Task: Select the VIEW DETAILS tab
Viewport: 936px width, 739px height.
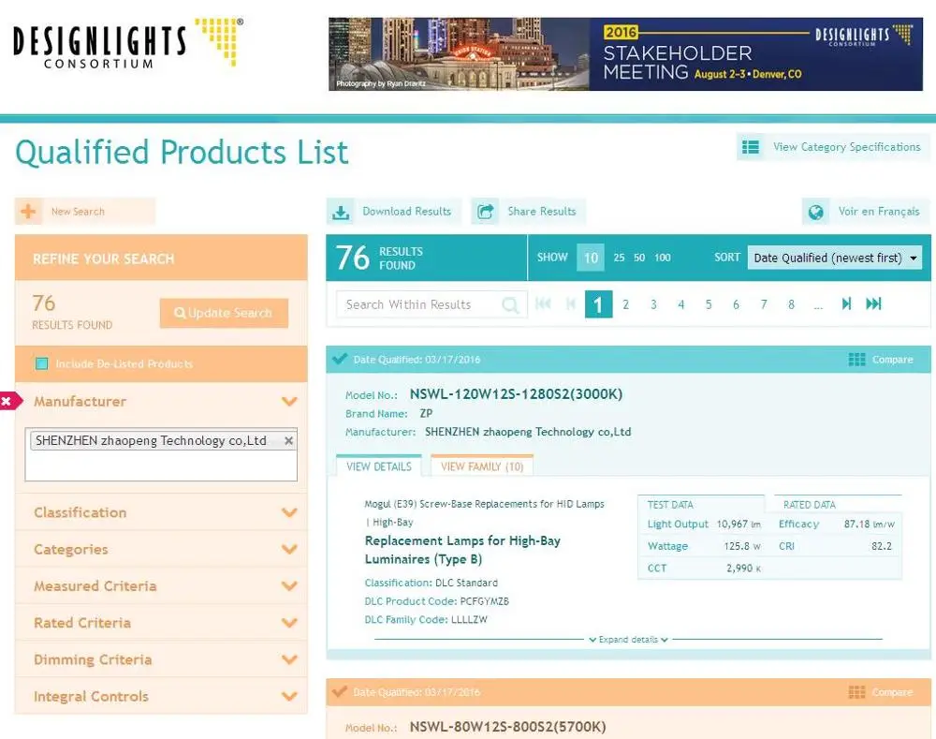Action: click(x=379, y=466)
